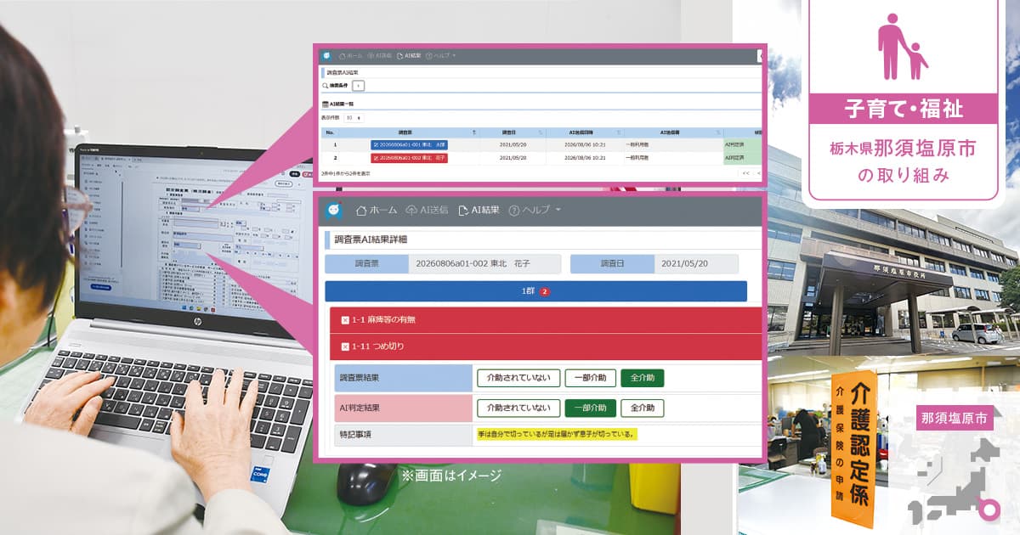Click the pink AI判定結果 row label
Viewport: 1020px width, 535px height.
click(x=404, y=408)
